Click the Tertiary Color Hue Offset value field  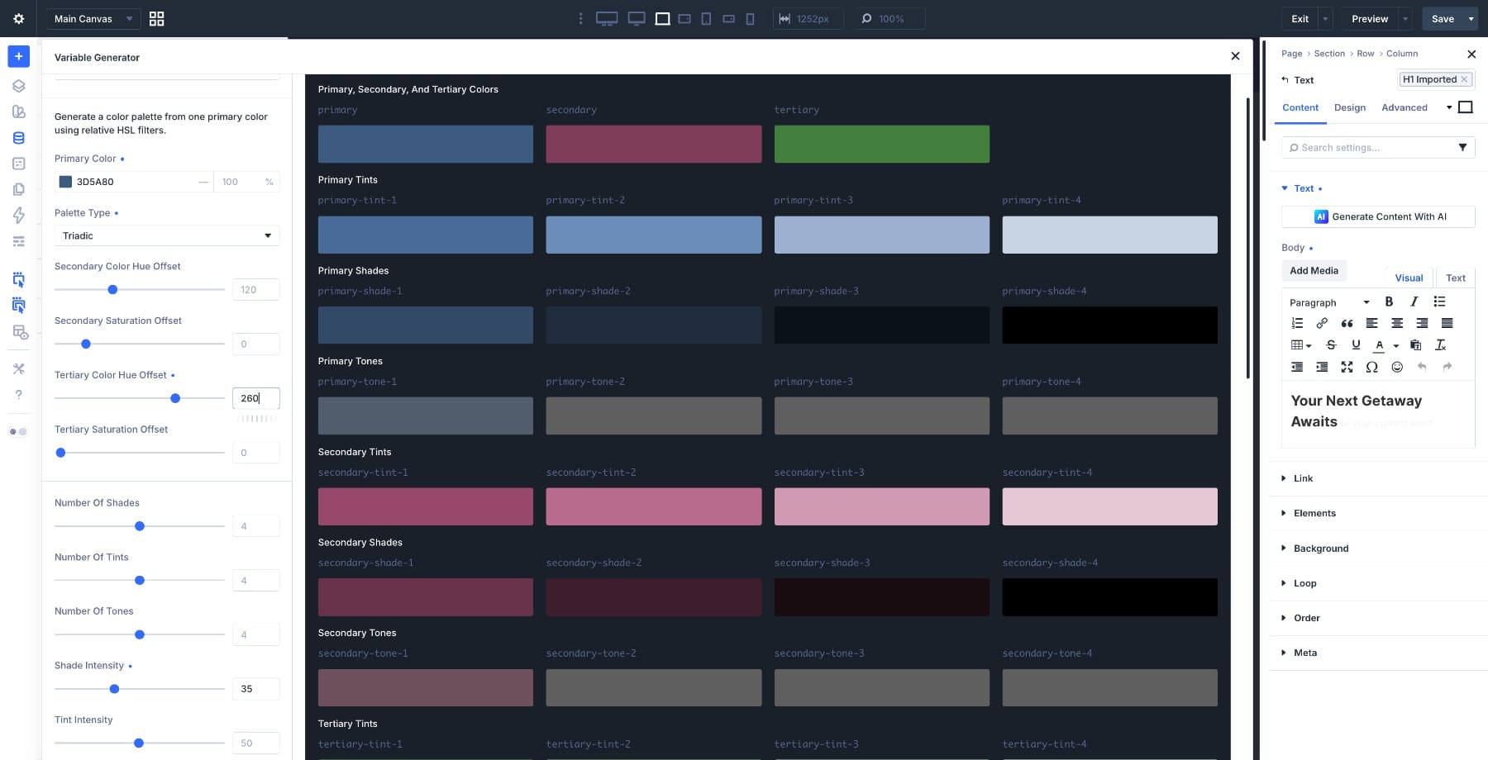coord(255,398)
